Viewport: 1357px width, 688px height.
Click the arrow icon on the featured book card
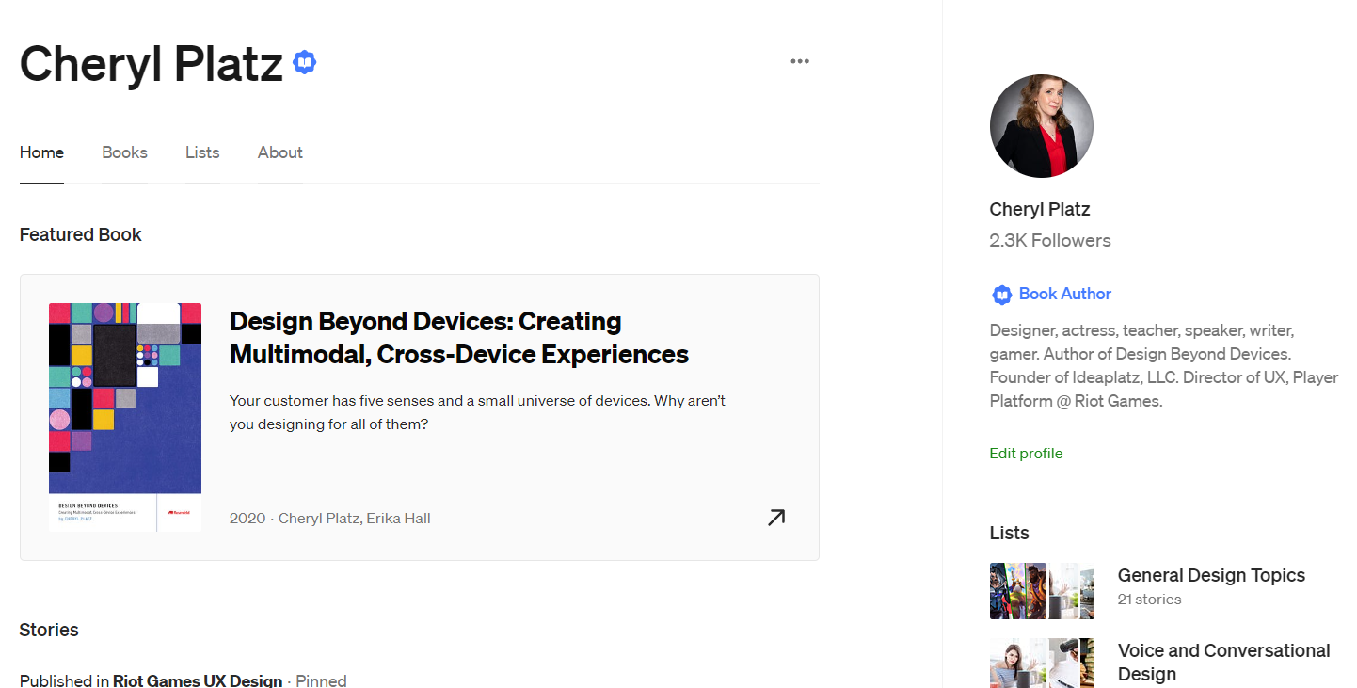pyautogui.click(x=775, y=518)
